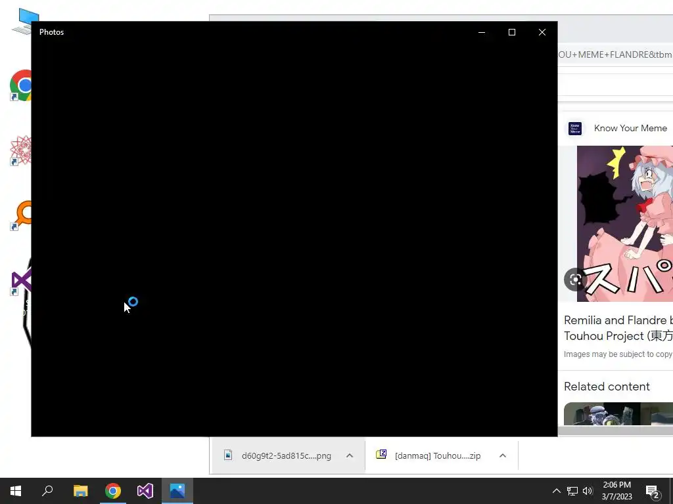673x504 pixels.
Task: Click the Know Your Meme source link
Action: click(x=630, y=128)
